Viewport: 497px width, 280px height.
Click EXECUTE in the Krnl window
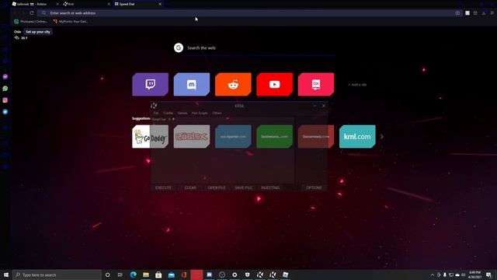[163, 187]
